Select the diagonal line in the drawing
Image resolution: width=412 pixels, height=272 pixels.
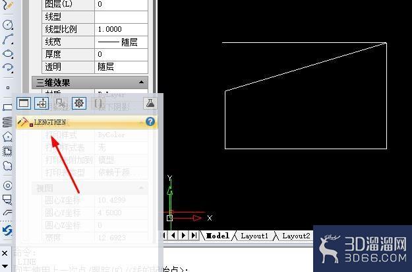point(306,67)
